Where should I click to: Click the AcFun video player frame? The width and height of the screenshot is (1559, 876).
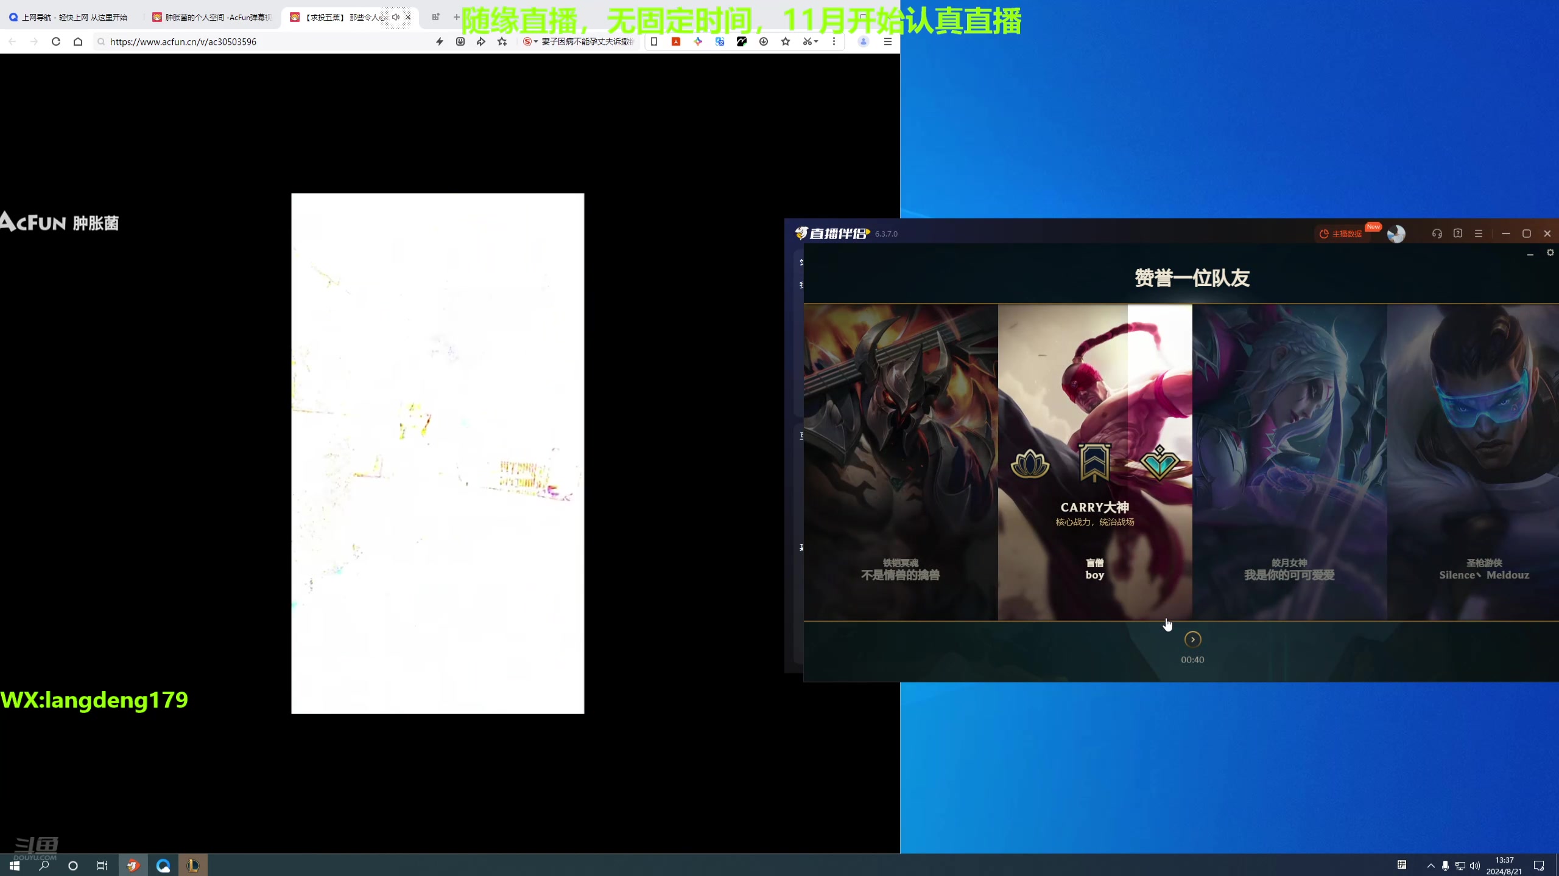pos(437,453)
